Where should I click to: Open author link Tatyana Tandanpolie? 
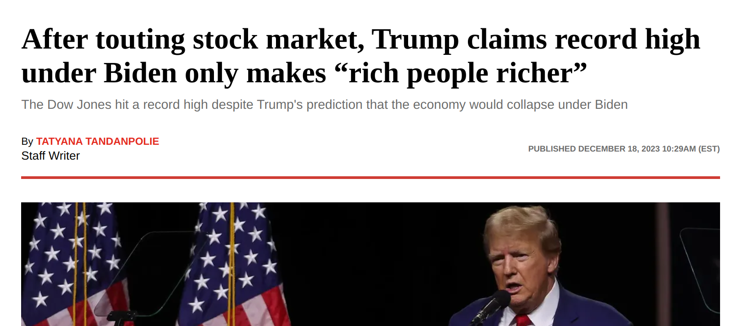98,142
